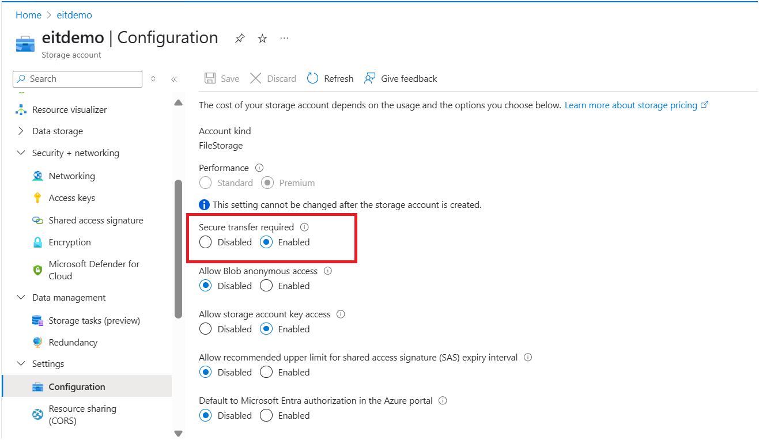Set Allow Blob anonymous access to Disabled

tap(205, 286)
